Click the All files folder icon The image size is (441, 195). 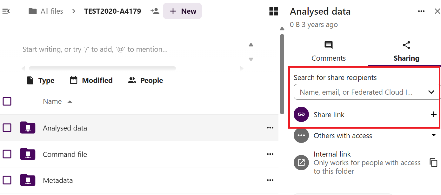point(32,11)
